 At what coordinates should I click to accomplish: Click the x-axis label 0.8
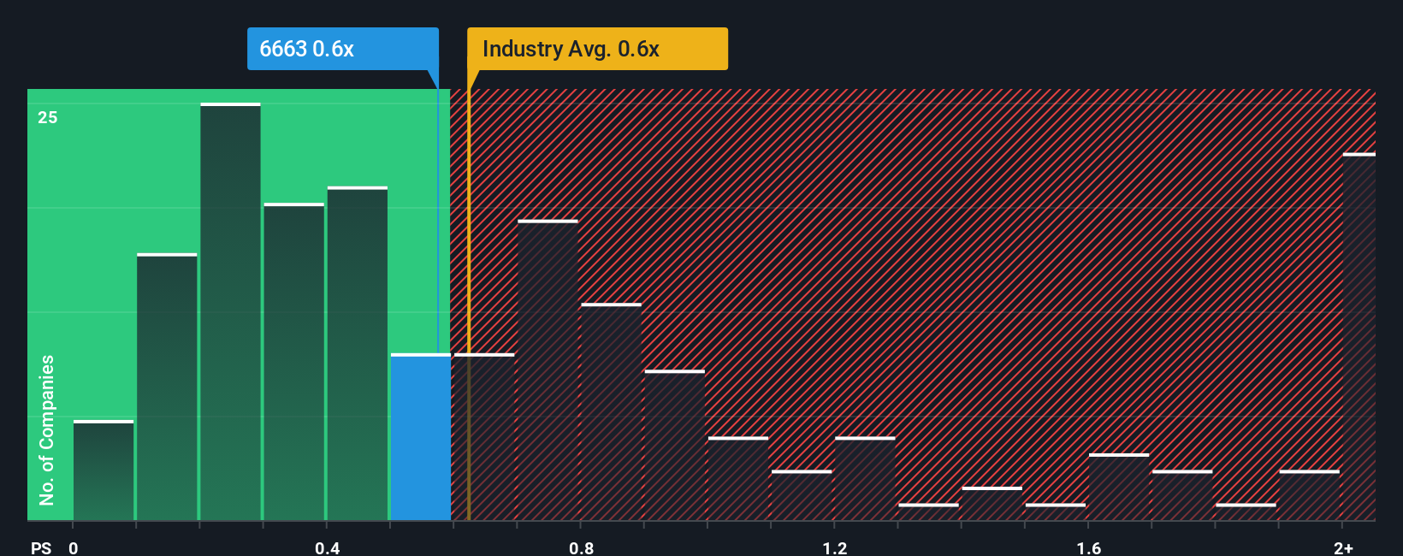coord(582,547)
